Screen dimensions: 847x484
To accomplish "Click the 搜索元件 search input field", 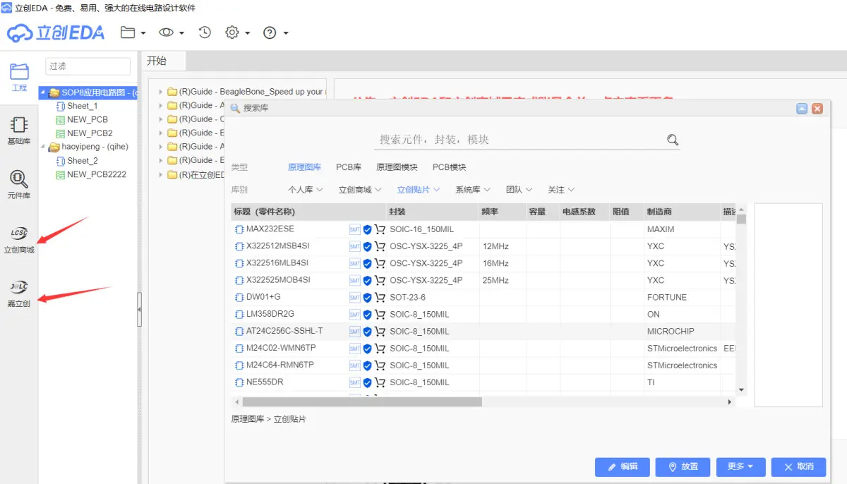I will pyautogui.click(x=521, y=140).
